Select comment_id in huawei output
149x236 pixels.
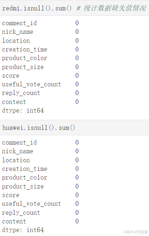[19, 142]
